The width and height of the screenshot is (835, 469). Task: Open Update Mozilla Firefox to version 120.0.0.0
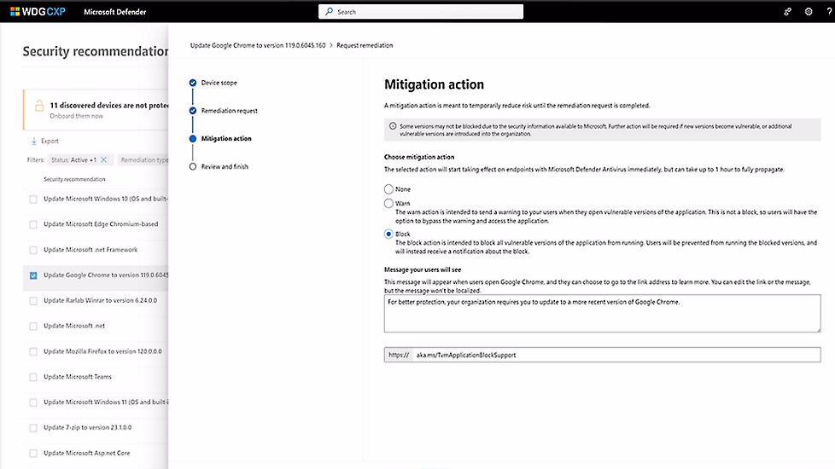[102, 351]
